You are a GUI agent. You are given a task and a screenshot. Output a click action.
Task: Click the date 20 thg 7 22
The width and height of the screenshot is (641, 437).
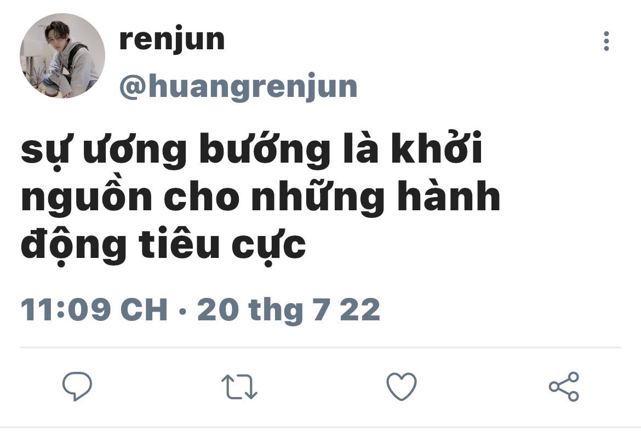pos(289,310)
